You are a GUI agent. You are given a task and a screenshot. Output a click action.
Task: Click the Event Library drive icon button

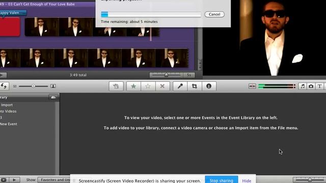(x=53, y=97)
